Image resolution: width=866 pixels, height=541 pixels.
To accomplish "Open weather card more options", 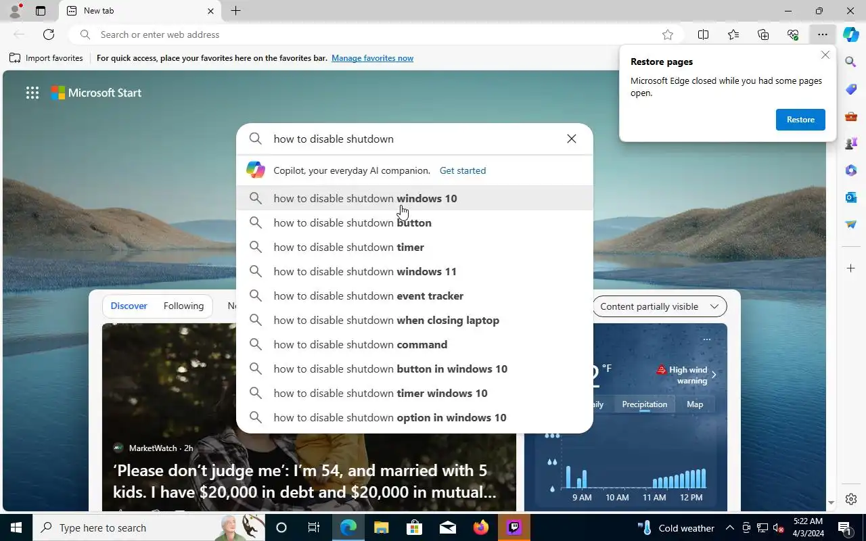I will tap(706, 339).
